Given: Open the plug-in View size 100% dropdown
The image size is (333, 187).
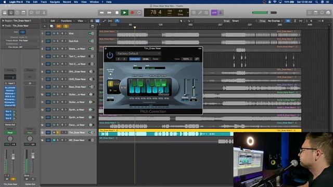Looking at the screenshot, I should pos(187,59).
